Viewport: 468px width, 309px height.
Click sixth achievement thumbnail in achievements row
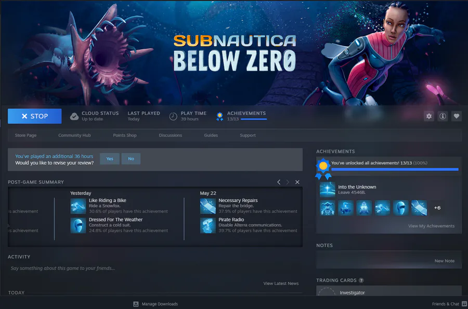419,208
